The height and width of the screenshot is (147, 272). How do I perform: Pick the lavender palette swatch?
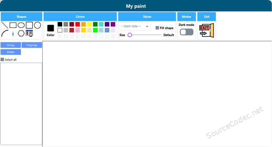pyautogui.click(x=113, y=30)
